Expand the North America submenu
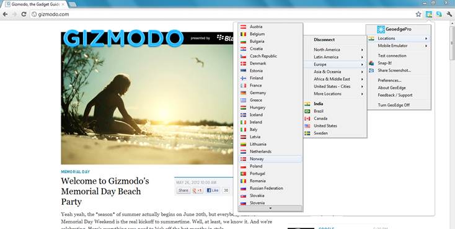This screenshot has width=455, height=229. point(335,50)
